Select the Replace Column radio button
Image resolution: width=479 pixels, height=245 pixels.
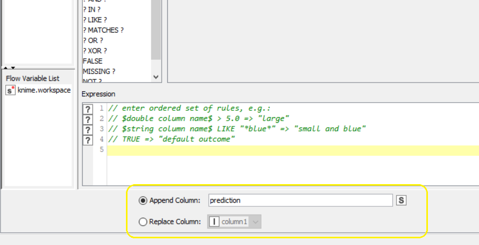pyautogui.click(x=143, y=222)
